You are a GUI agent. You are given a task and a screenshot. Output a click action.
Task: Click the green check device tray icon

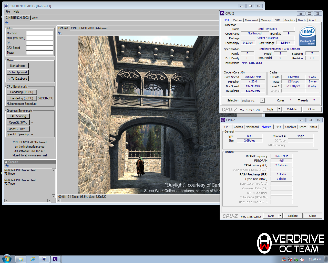point(296,259)
